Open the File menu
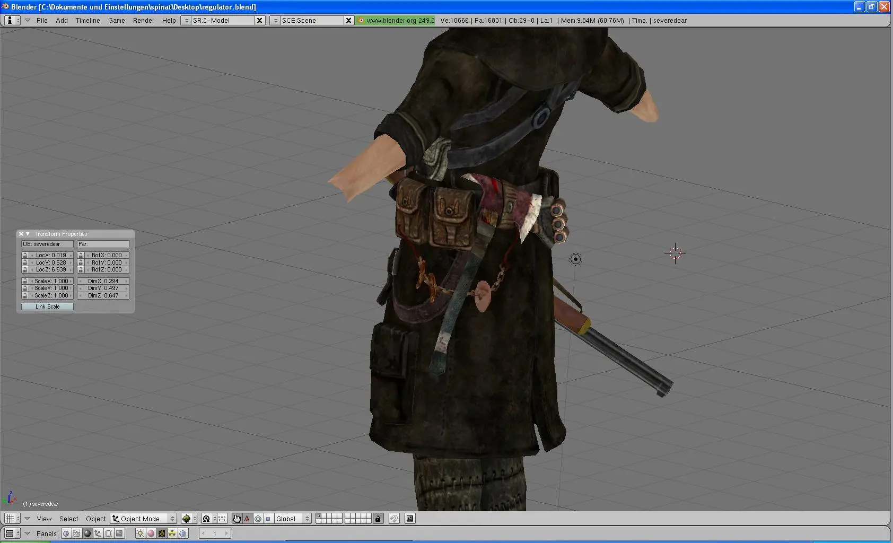 (x=42, y=20)
